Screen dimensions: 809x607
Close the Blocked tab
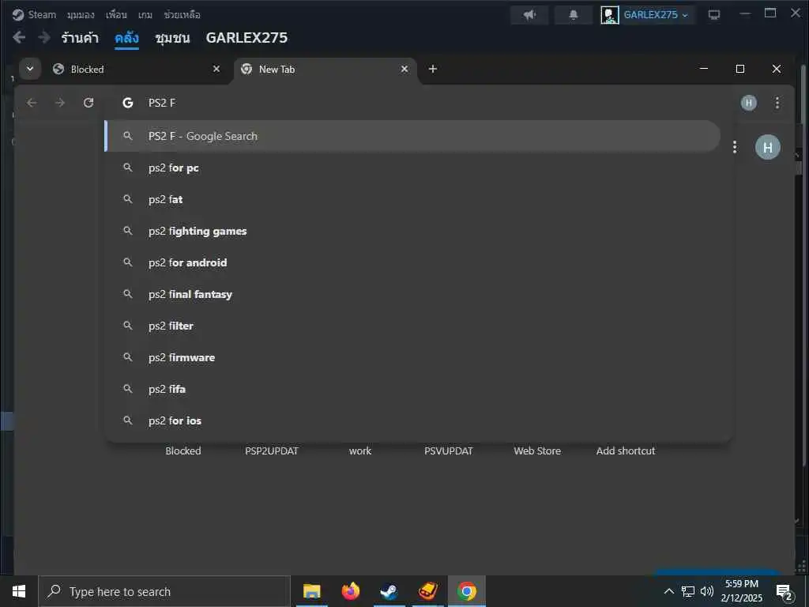point(216,69)
